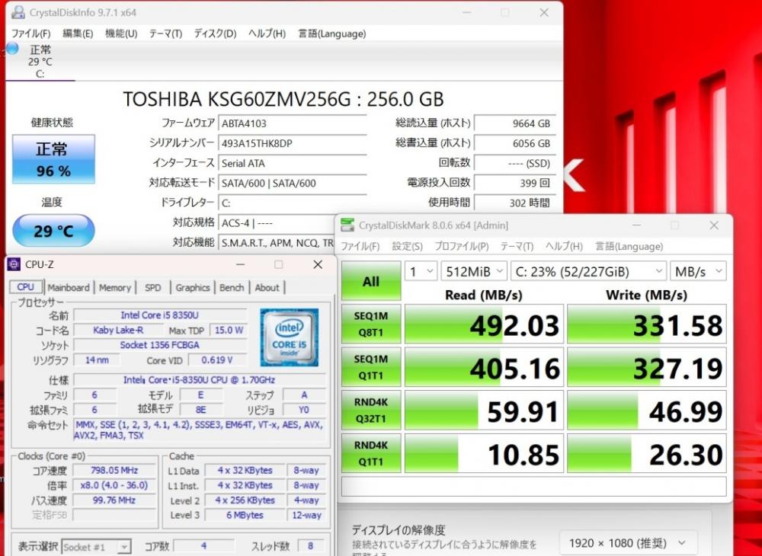Click the total host writes value 6056 GB
The height and width of the screenshot is (556, 762).
[x=514, y=143]
